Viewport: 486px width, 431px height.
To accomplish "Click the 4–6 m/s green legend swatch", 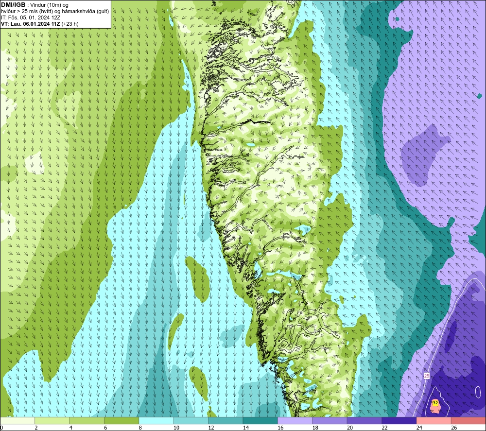I will pos(87,421).
